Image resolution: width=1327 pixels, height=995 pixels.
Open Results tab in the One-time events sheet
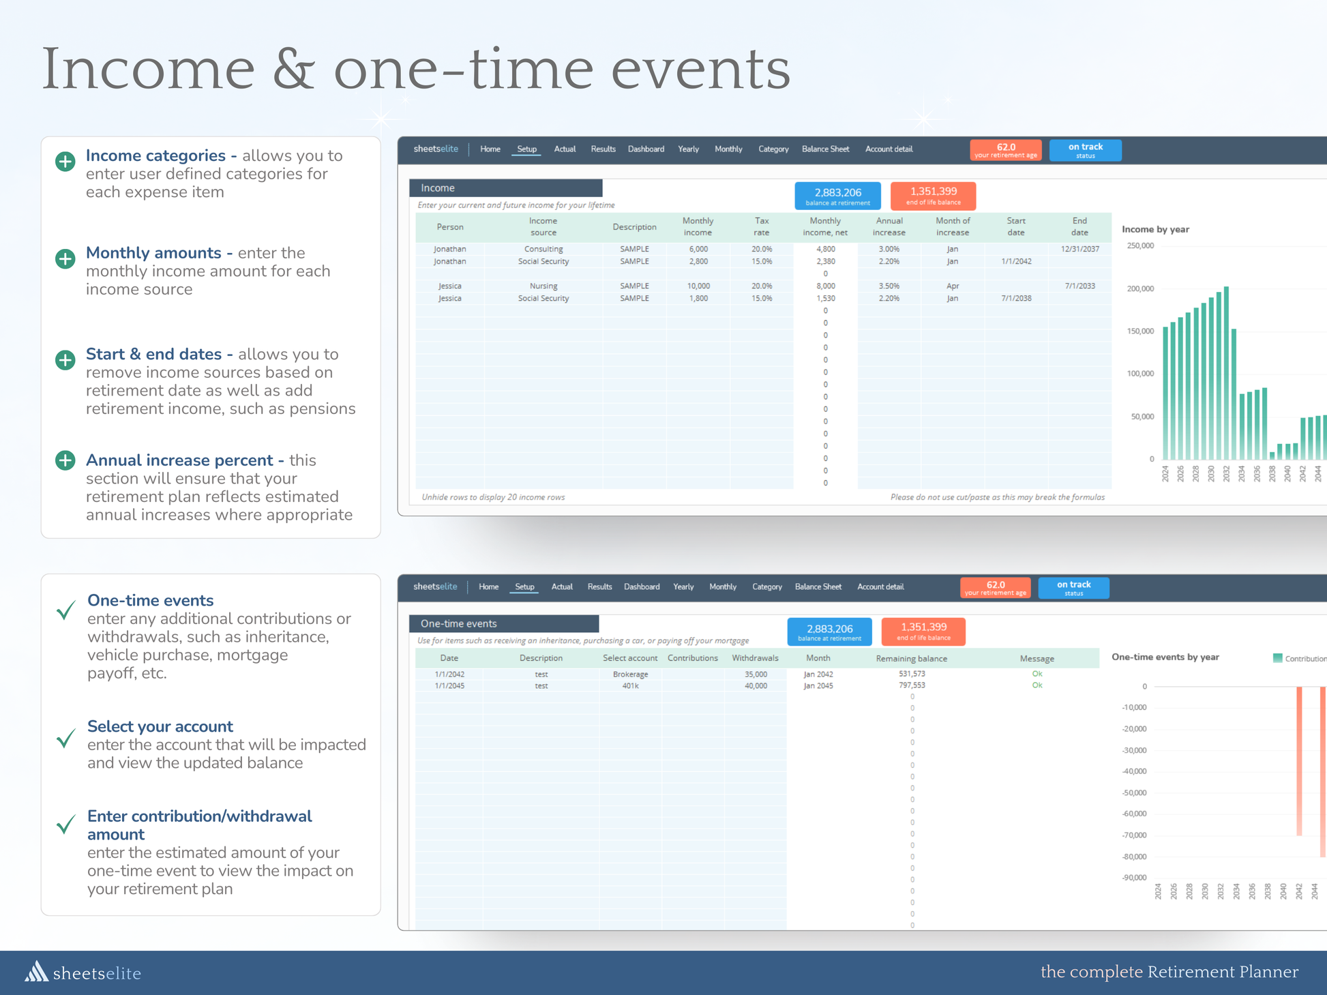[x=599, y=586]
